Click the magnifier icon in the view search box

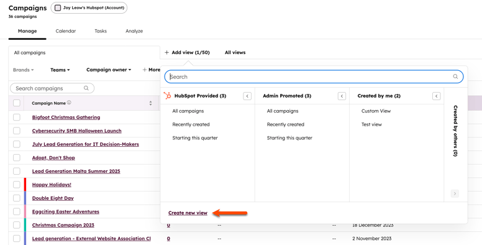455,76
